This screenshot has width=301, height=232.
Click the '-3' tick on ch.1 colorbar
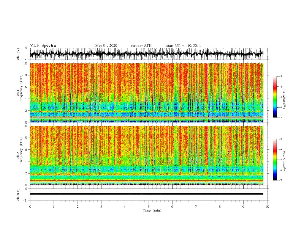pos(280,76)
